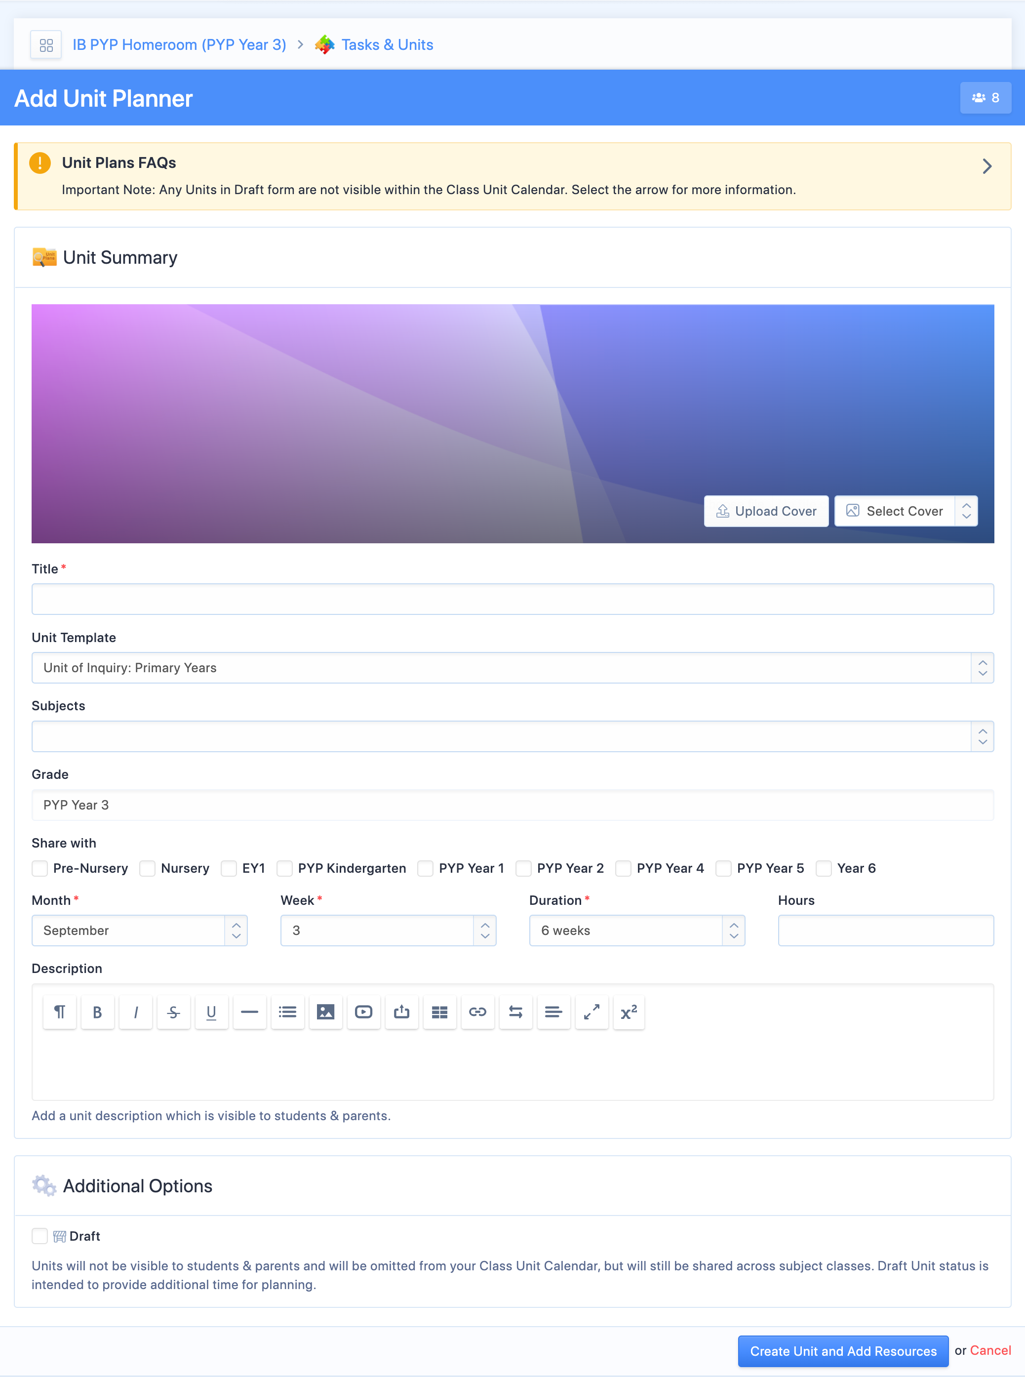The image size is (1025, 1377).
Task: Expand Description editor to fullscreen
Action: pyautogui.click(x=592, y=1012)
